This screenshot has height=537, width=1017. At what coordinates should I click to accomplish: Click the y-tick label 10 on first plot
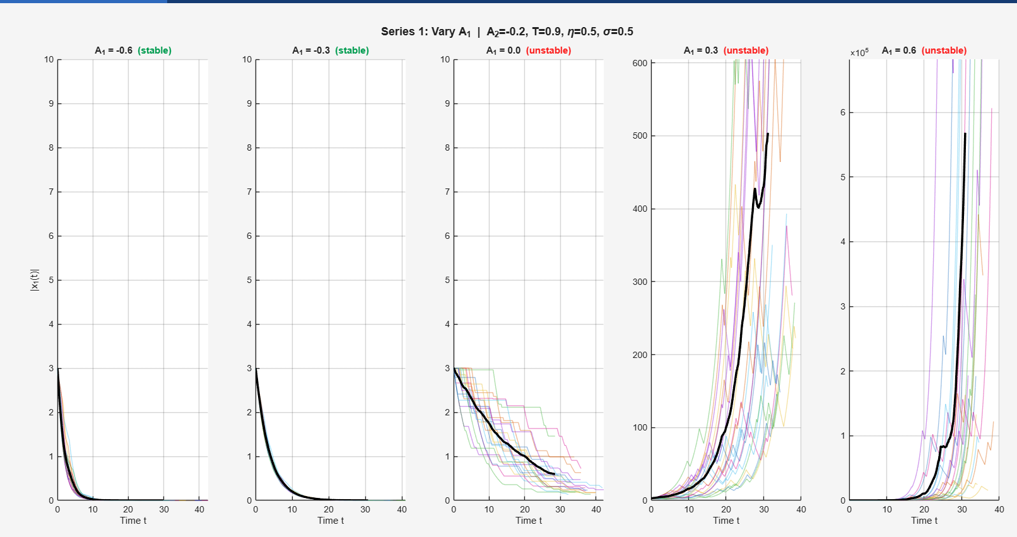(49, 60)
